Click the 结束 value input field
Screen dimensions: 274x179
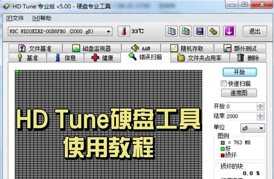[241, 116]
